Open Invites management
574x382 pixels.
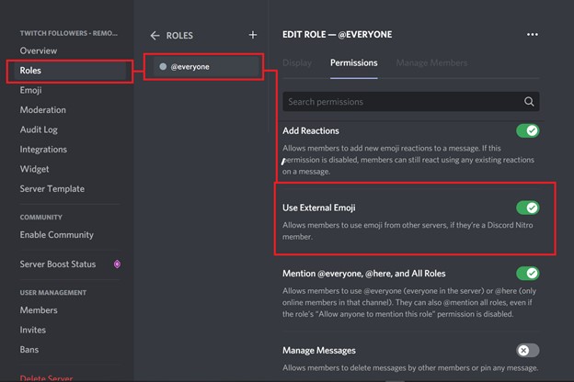coord(33,330)
